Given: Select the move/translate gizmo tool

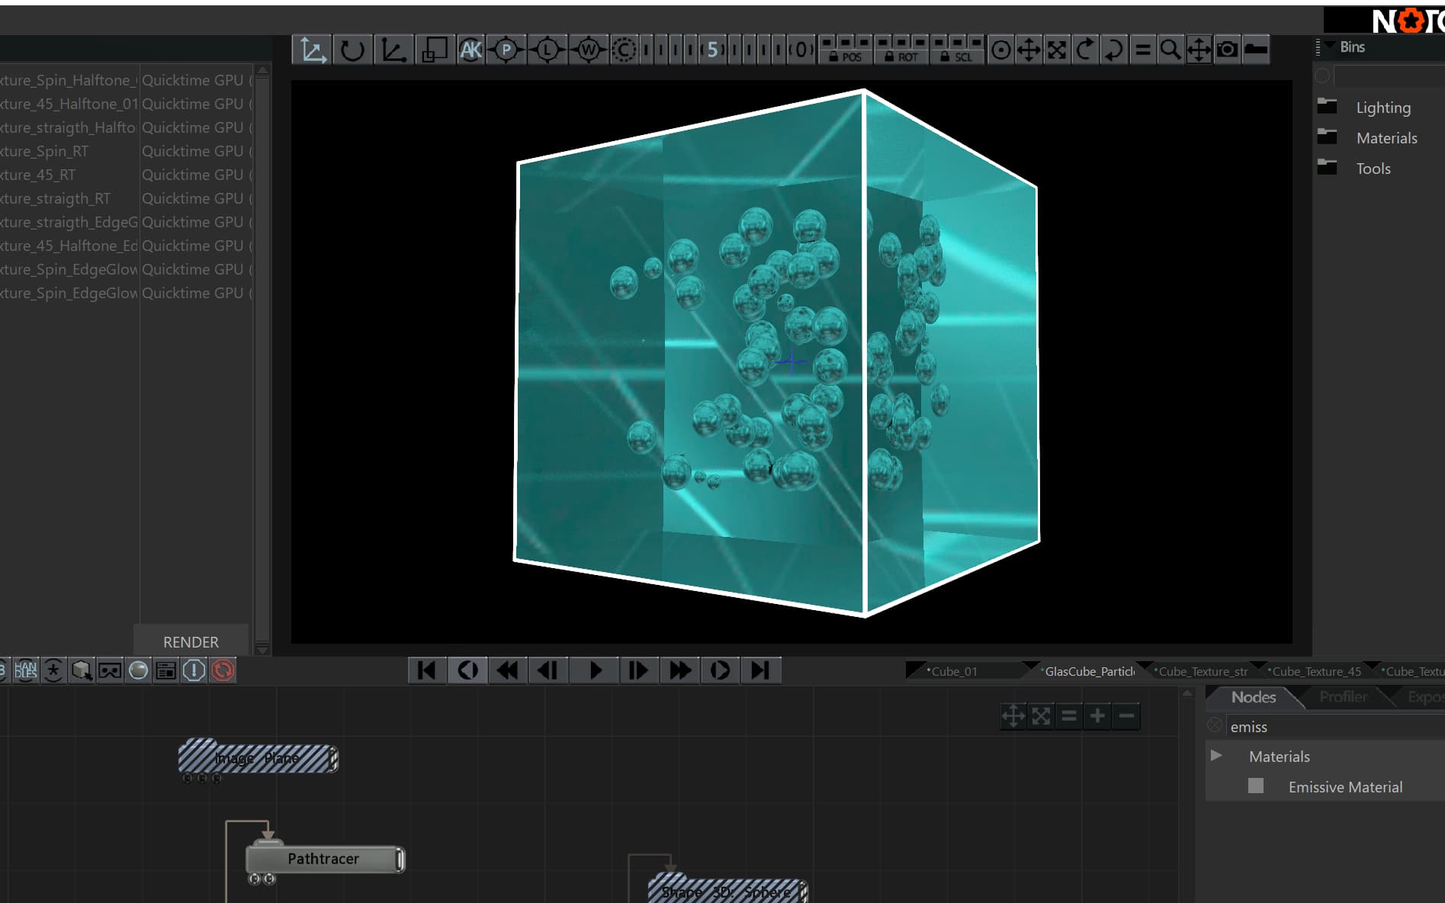Looking at the screenshot, I should click(312, 50).
